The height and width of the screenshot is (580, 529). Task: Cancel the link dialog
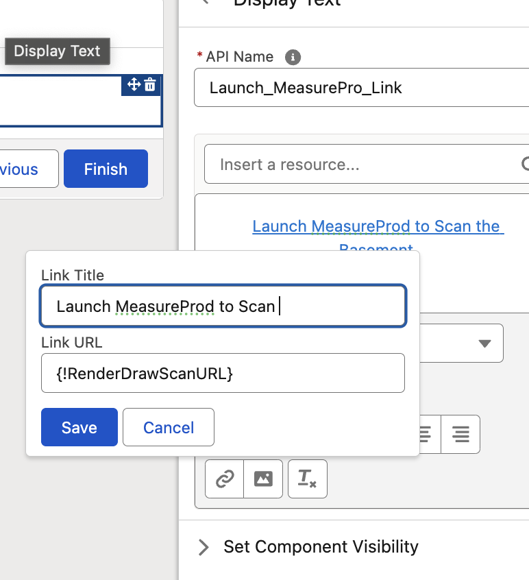[169, 427]
